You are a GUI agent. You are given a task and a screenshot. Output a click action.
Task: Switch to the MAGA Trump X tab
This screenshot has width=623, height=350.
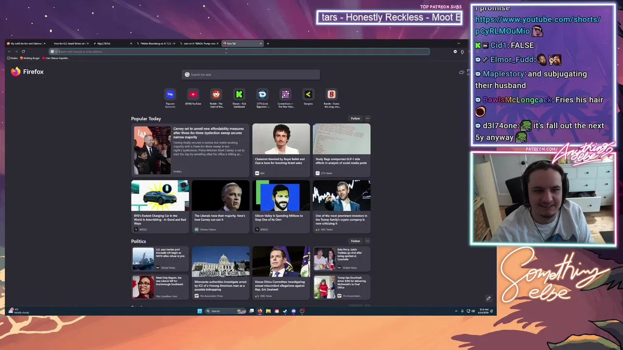(x=199, y=43)
